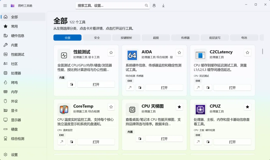Click AIDA's external launch arrow icon
The height and width of the screenshot is (160, 270).
130,87
